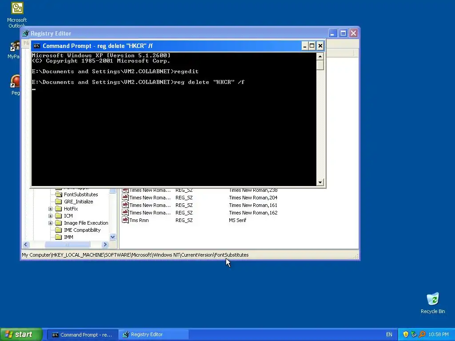Image resolution: width=455 pixels, height=341 pixels.
Task: Click the 10:58 PM taskbar clock
Action: click(438, 335)
